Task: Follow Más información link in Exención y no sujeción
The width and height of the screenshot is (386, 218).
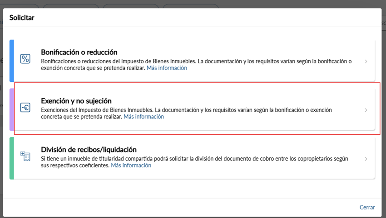Action: (x=144, y=117)
